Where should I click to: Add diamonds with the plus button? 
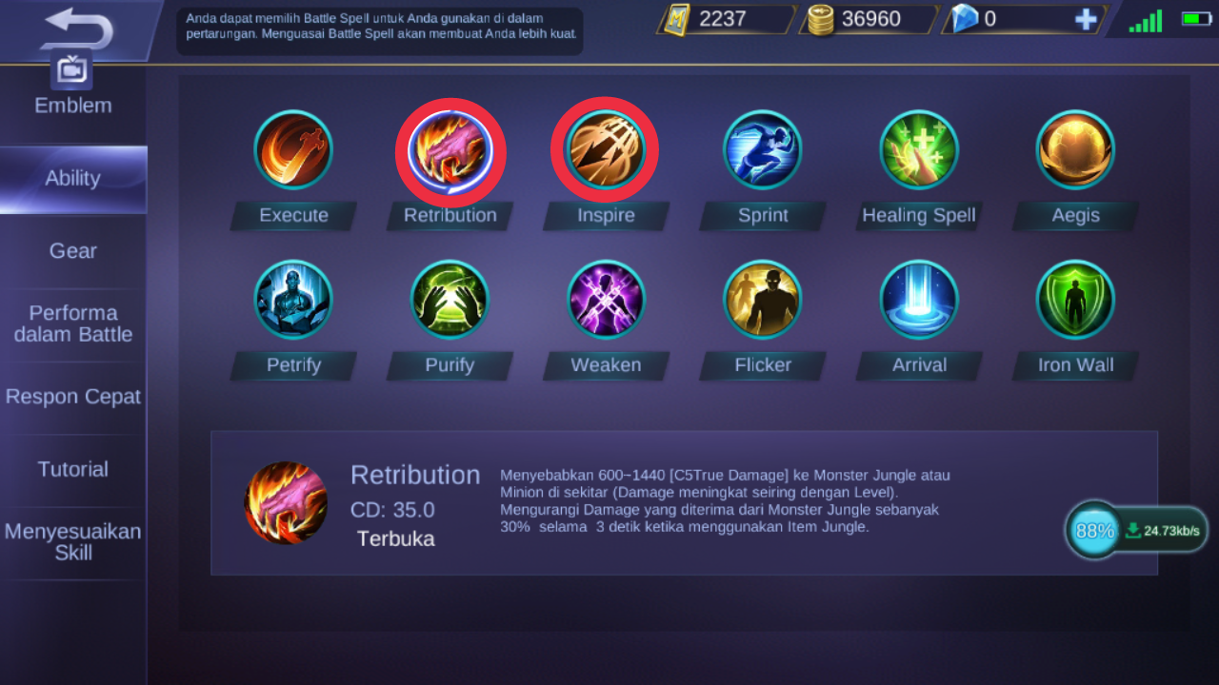pyautogui.click(x=1086, y=19)
